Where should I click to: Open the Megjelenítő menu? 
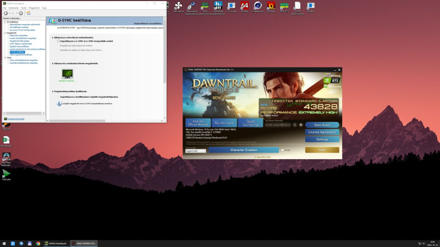coord(34,8)
